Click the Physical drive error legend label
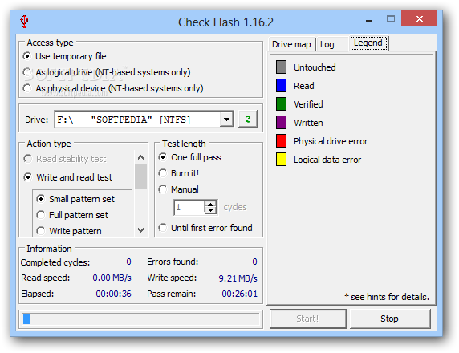 pos(331,141)
